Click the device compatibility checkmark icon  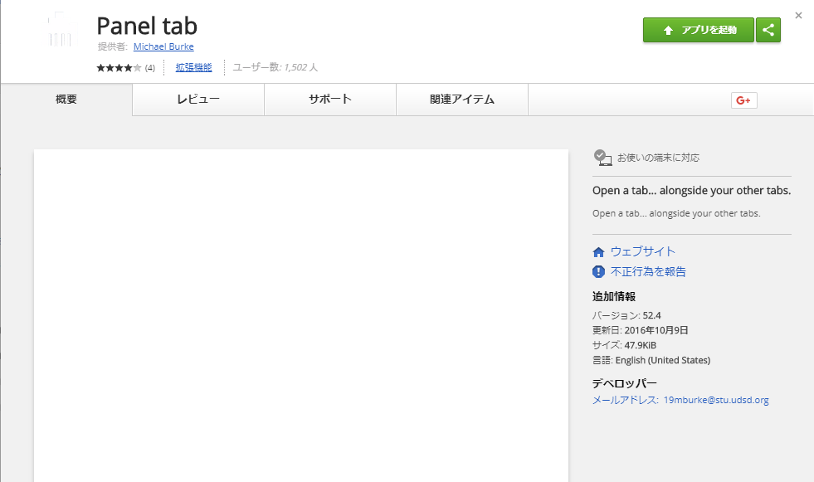click(x=602, y=158)
